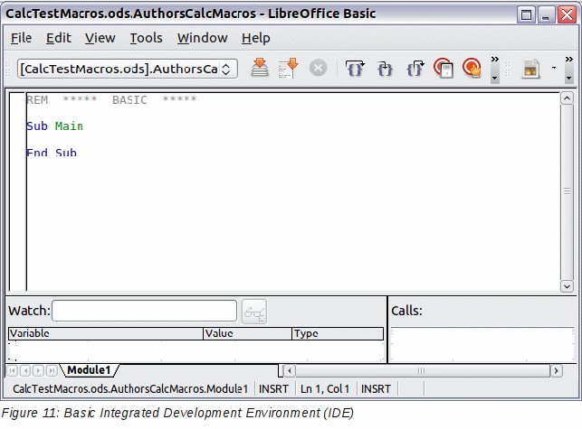Click the Value column header
Image resolution: width=582 pixels, height=429 pixels.
[x=248, y=333]
